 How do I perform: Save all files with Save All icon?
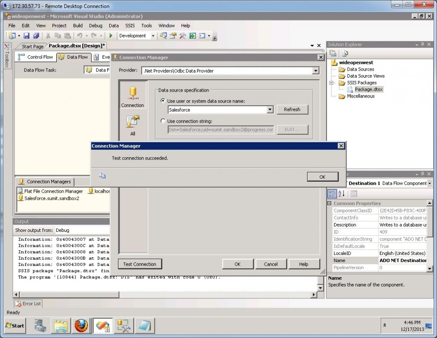tap(36, 36)
